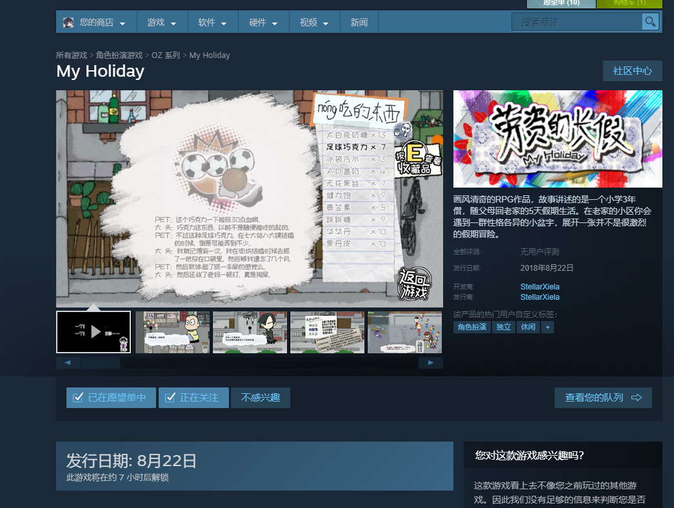Select the 角色扮演 tag

(x=472, y=327)
